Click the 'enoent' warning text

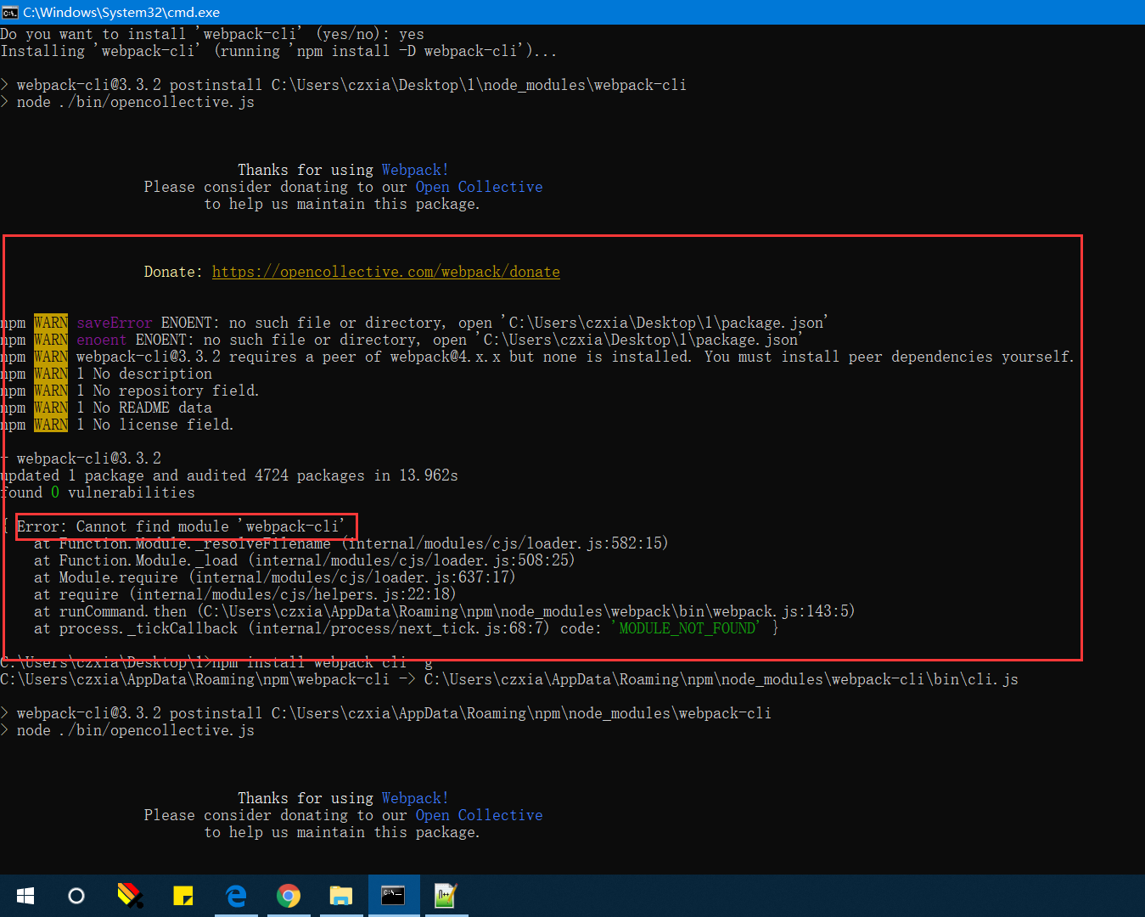[101, 340]
